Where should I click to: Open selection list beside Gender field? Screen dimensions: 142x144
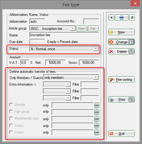(x=97, y=106)
